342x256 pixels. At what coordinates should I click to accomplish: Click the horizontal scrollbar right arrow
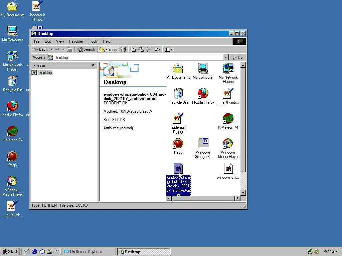(x=237, y=198)
